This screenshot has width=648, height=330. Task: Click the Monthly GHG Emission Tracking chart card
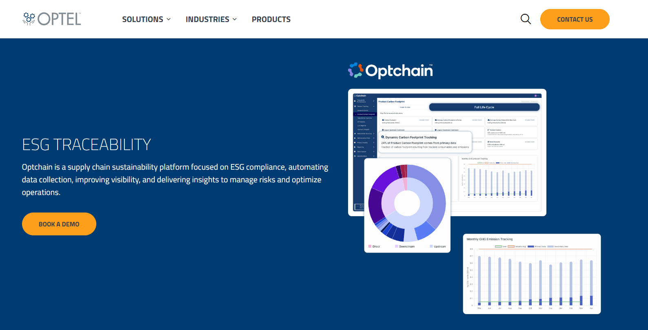point(532,274)
